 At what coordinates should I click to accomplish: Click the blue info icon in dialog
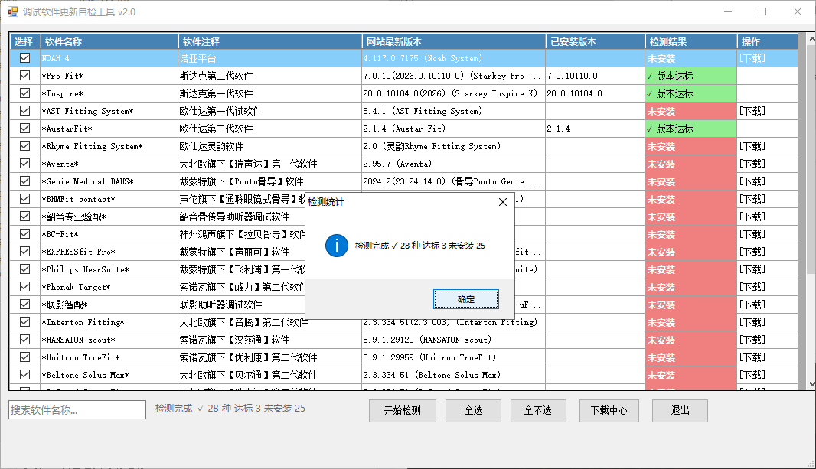[337, 246]
